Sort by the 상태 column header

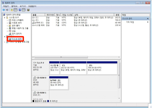(x=93, y=15)
